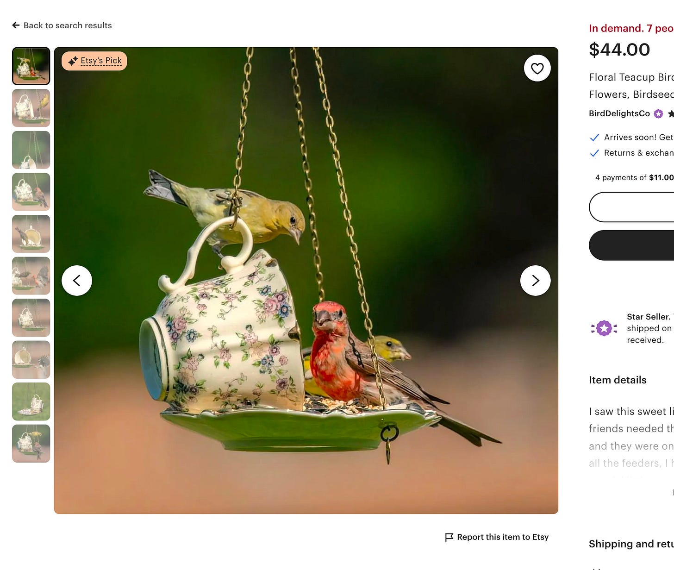
Task: Select the third thumbnail of green background
Action: (x=31, y=150)
